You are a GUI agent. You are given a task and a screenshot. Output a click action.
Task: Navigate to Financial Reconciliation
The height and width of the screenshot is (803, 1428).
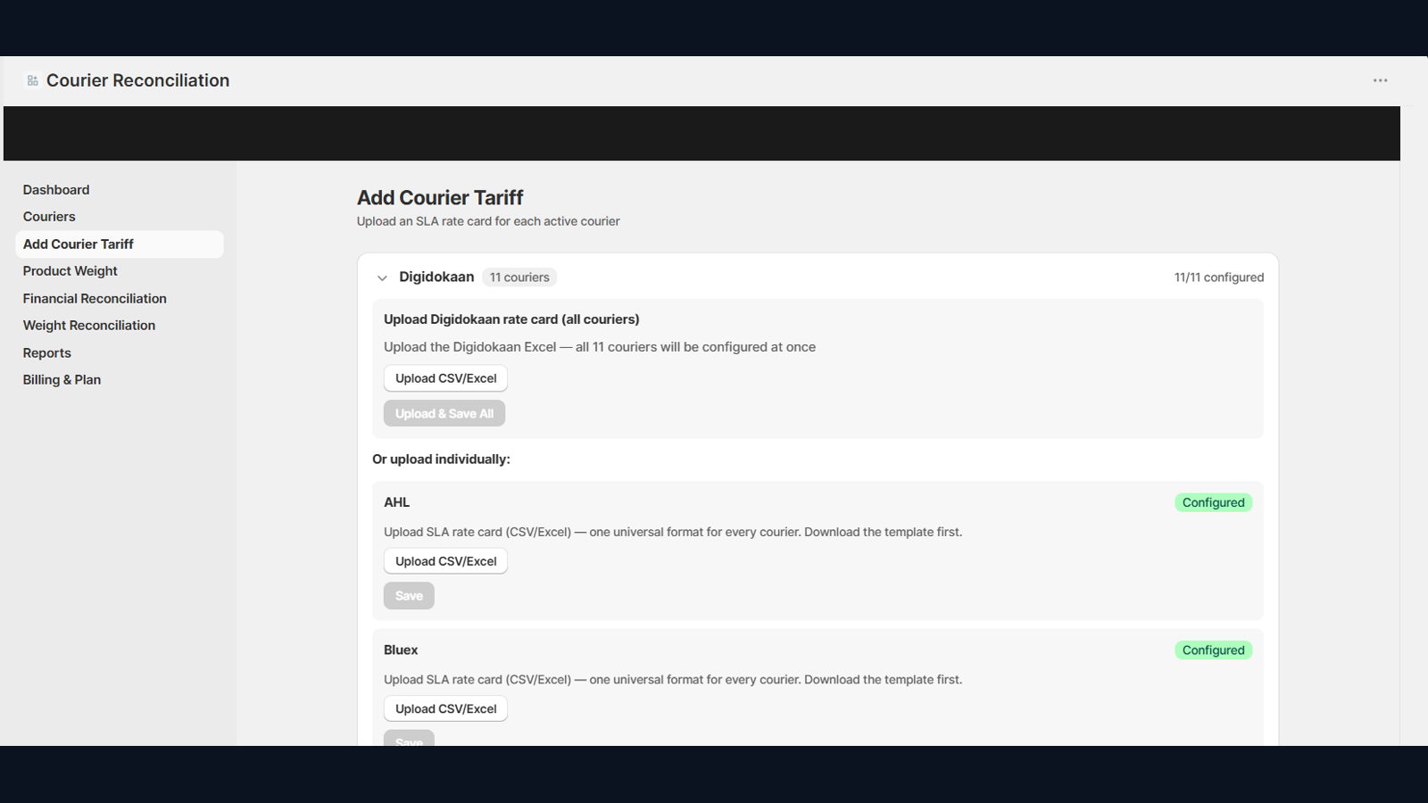[95, 299]
